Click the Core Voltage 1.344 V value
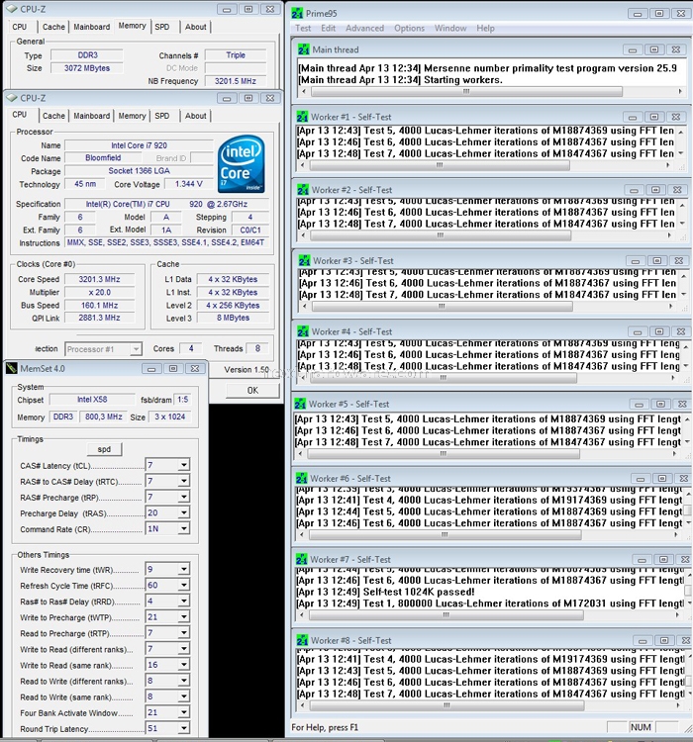 tap(188, 184)
